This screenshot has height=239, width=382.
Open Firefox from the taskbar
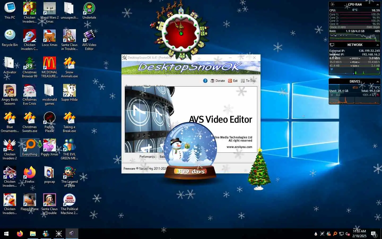point(20,234)
